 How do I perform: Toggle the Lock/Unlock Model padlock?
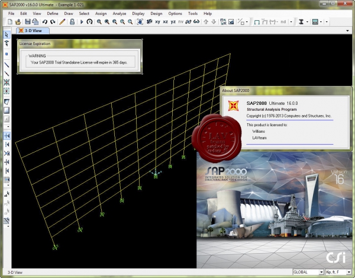[x=72, y=22]
